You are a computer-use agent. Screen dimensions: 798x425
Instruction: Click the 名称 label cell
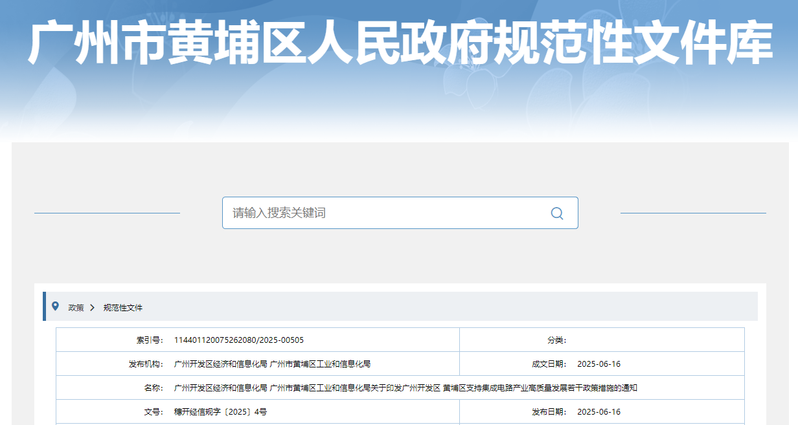click(153, 388)
